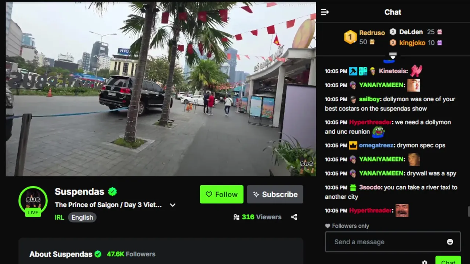The image size is (470, 264).
Task: Click the gold rank 1 badge for Redruso
Action: pyautogui.click(x=350, y=37)
